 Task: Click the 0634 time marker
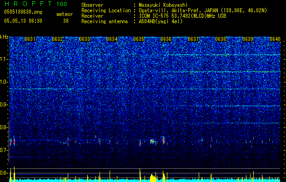pos(112,39)
